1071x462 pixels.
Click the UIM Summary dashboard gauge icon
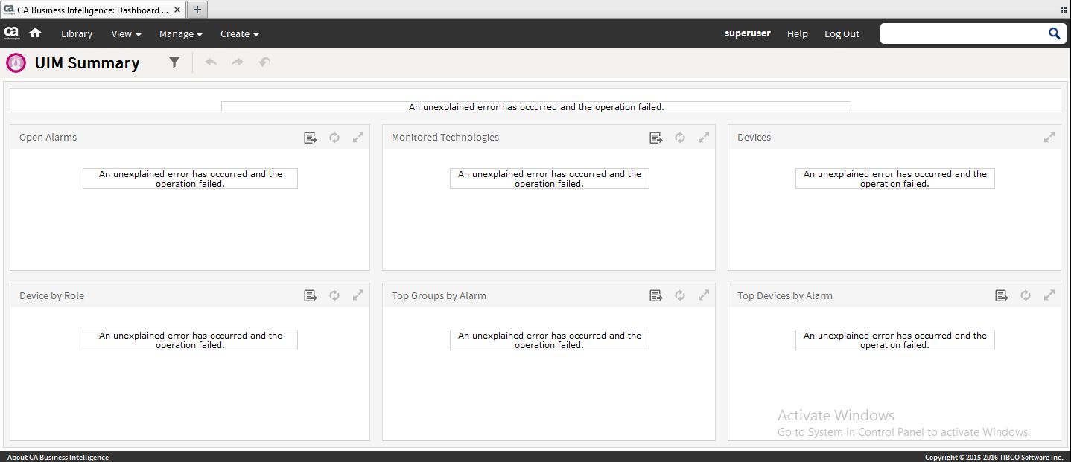[16, 62]
